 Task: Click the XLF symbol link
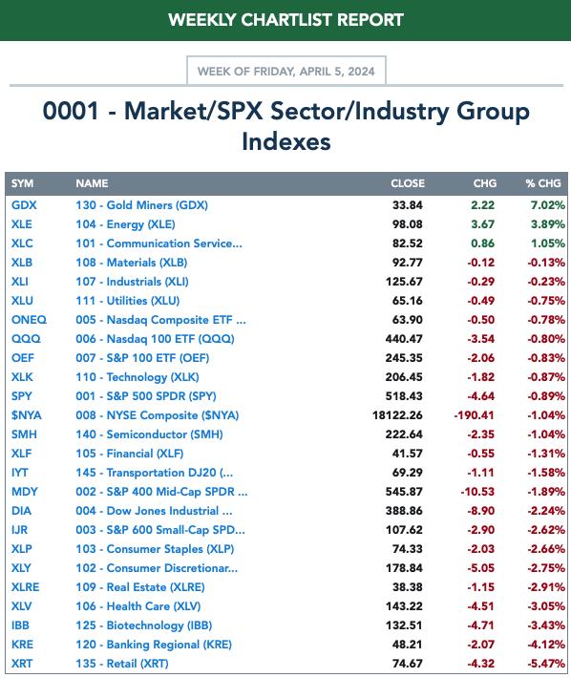click(x=22, y=454)
